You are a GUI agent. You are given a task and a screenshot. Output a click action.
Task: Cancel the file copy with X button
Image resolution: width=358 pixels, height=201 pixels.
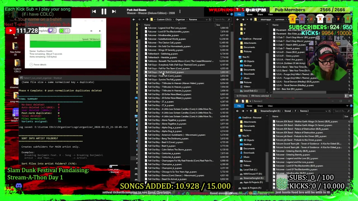[100, 31]
